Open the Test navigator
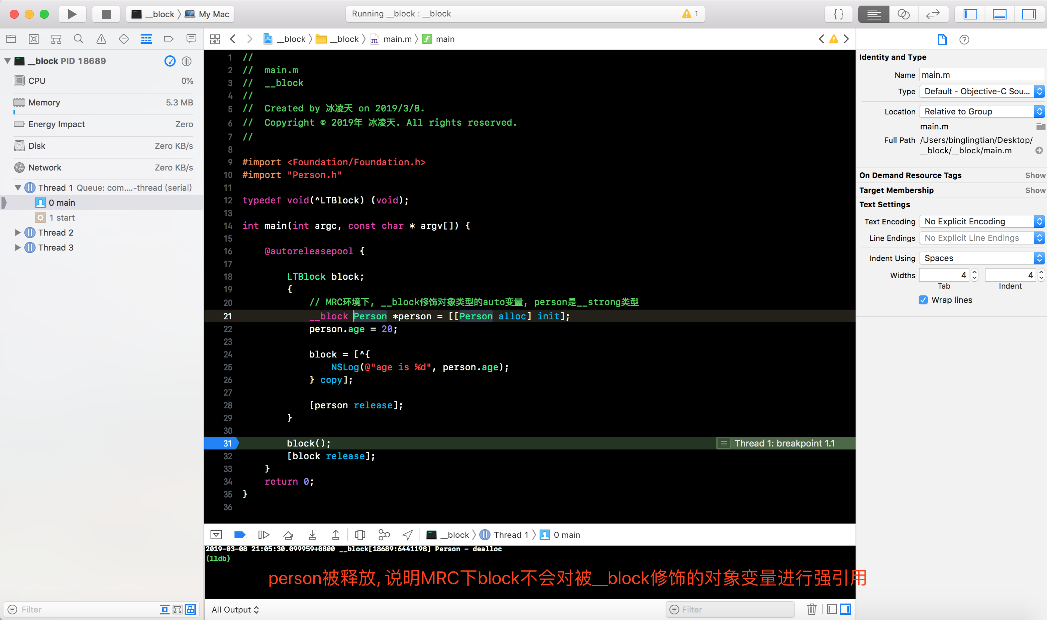This screenshot has height=620, width=1047. click(124, 39)
